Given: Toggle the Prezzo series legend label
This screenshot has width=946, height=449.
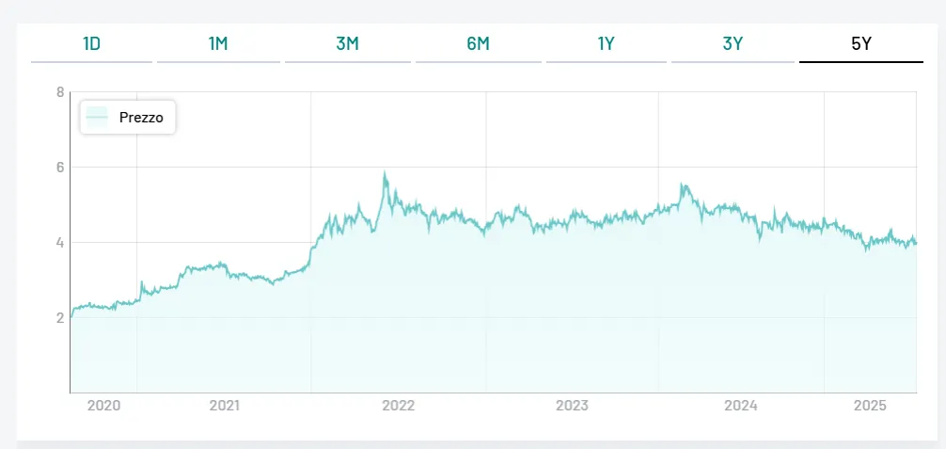Looking at the screenshot, I should coord(141,118).
